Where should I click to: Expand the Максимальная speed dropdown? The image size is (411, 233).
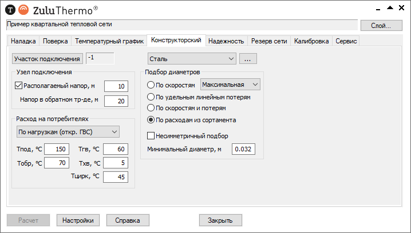230,85
